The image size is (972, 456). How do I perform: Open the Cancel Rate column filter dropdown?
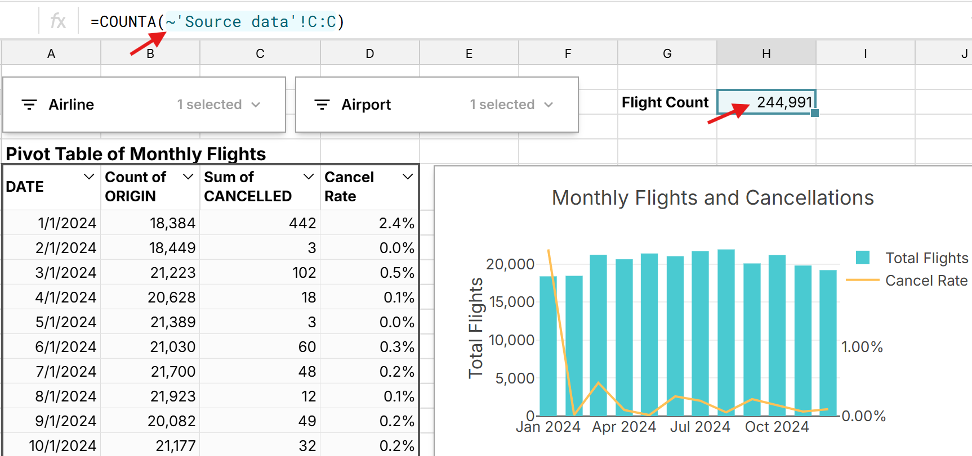tap(408, 177)
